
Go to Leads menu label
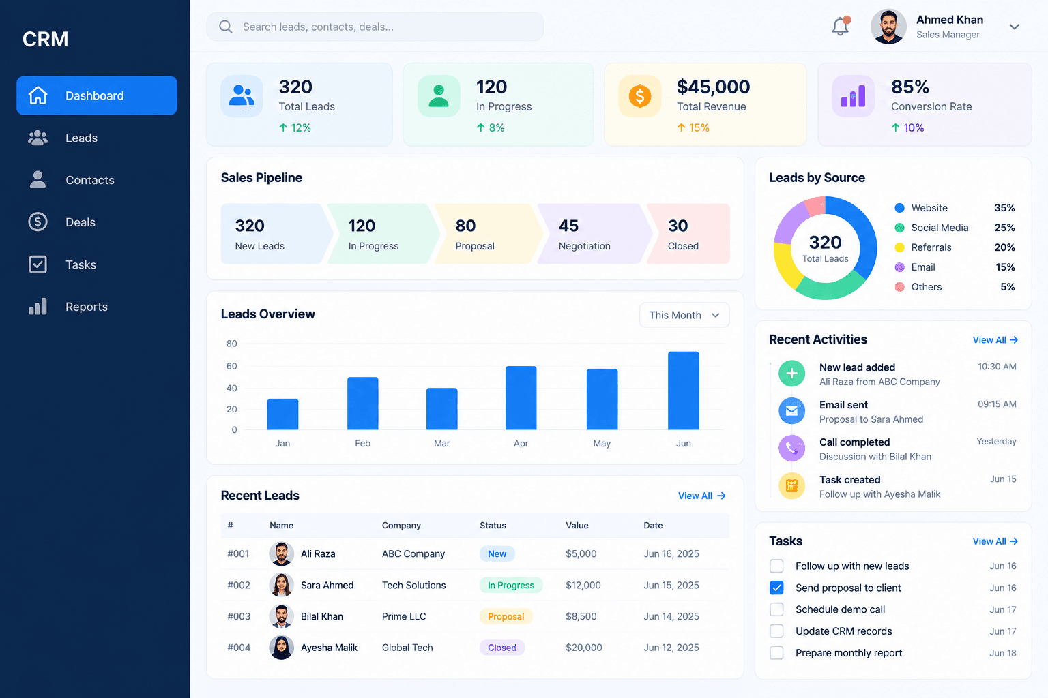click(82, 138)
